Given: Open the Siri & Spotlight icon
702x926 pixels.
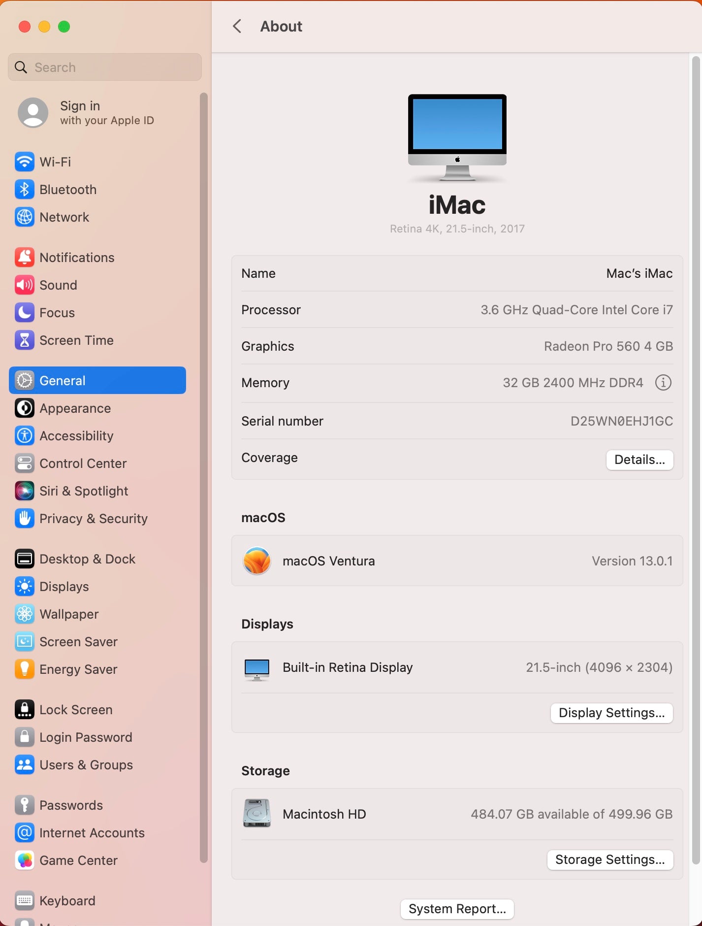Looking at the screenshot, I should coord(25,491).
